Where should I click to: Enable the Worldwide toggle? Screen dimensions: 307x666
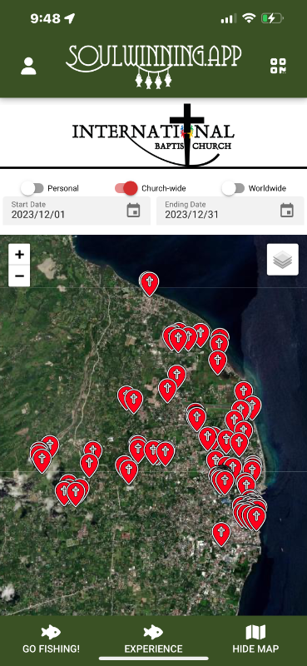233,188
